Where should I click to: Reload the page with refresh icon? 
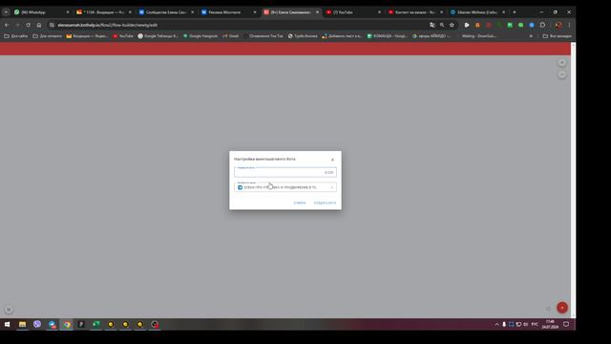click(28, 25)
